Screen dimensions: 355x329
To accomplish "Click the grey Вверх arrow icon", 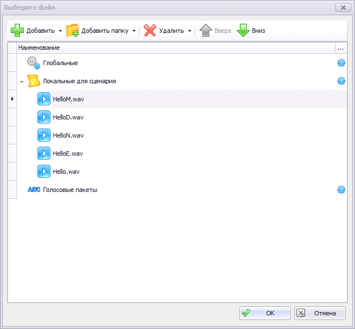I will pyautogui.click(x=206, y=31).
